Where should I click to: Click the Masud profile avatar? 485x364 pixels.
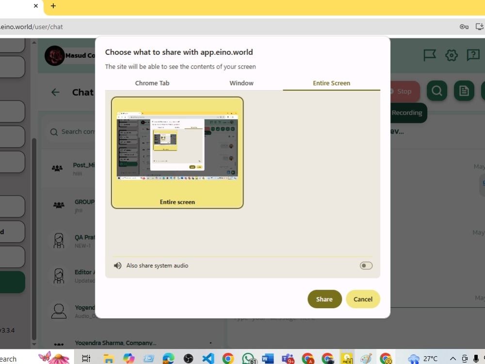[x=55, y=56]
